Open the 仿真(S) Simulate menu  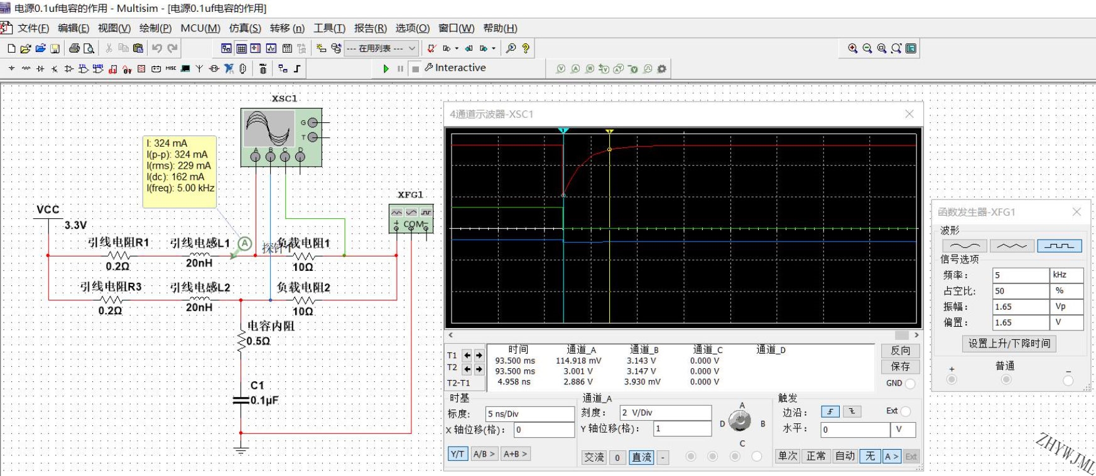(x=245, y=28)
